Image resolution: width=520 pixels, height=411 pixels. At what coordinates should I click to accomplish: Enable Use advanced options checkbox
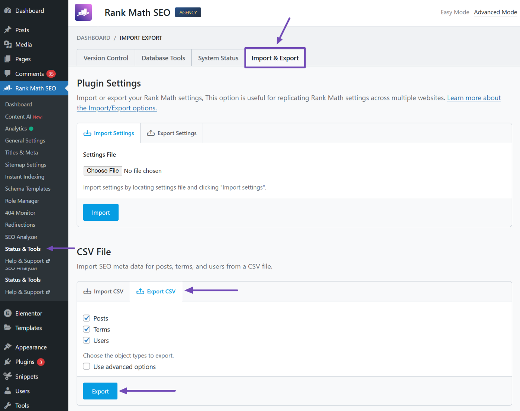pos(87,366)
